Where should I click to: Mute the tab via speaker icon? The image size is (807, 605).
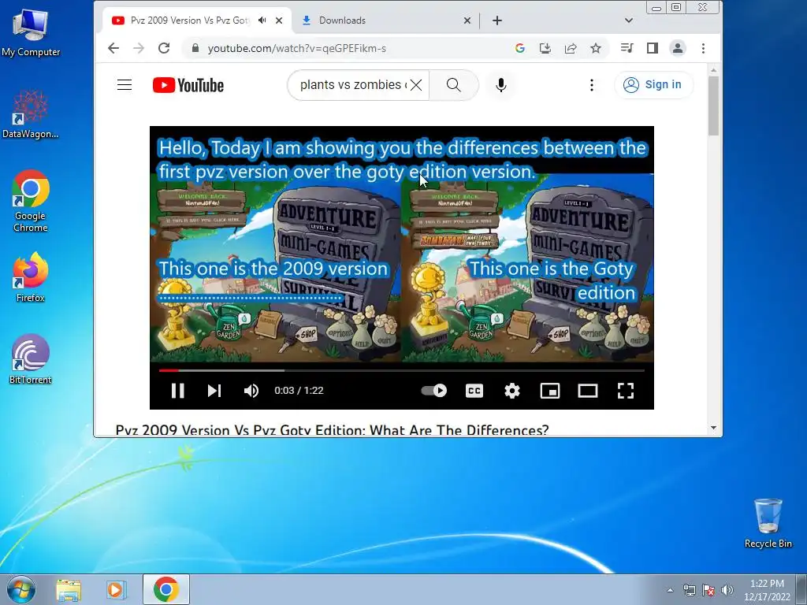[x=262, y=20]
